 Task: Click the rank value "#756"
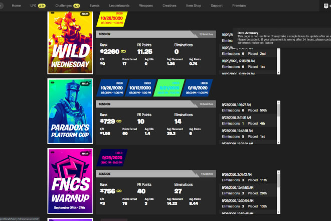click(108, 191)
